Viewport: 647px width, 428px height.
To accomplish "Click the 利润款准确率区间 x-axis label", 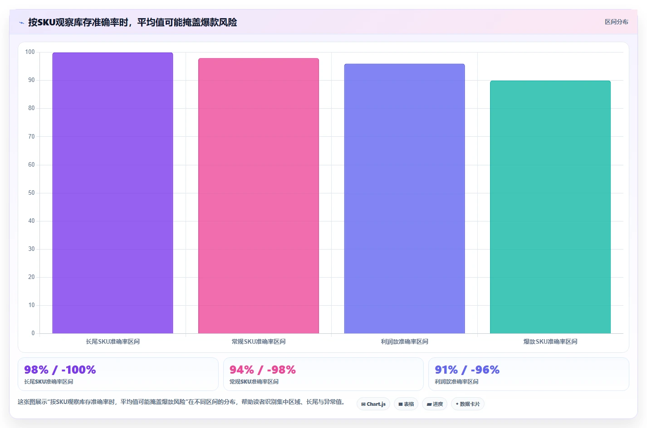I will [x=404, y=341].
